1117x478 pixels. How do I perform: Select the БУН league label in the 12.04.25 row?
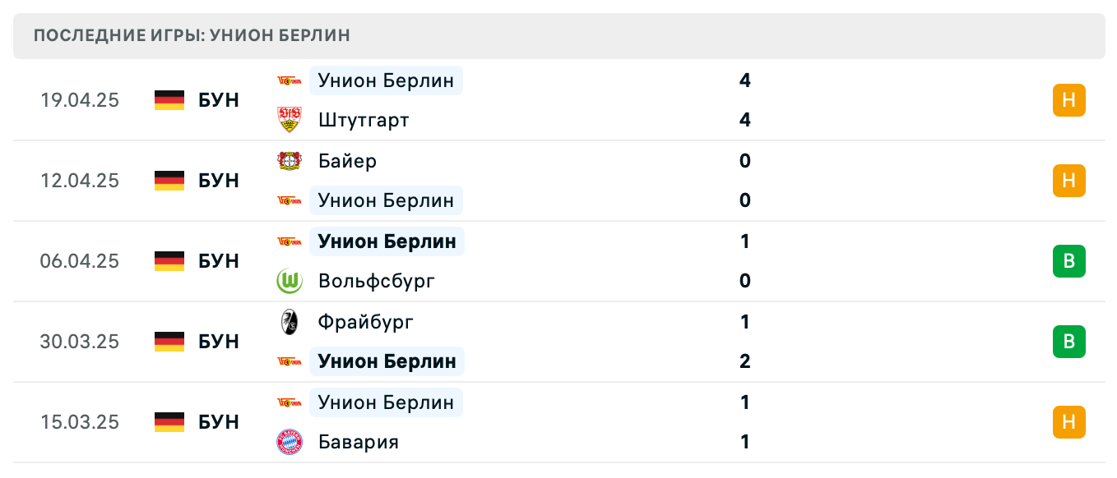218,180
